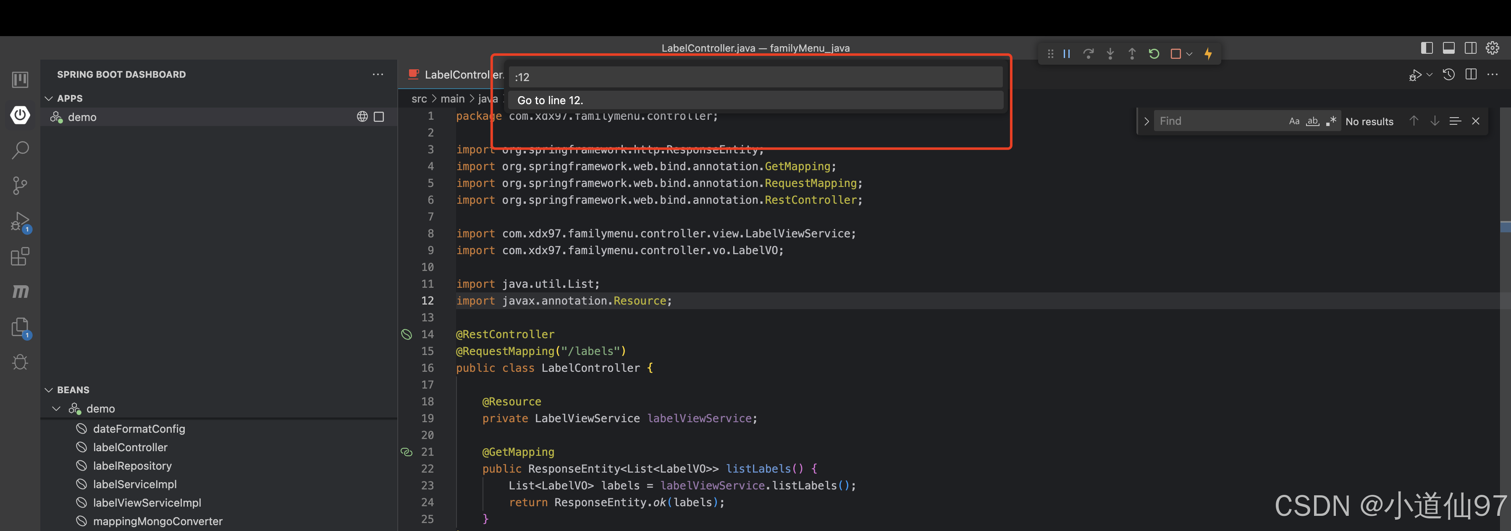Select the labelRepository bean
This screenshot has width=1511, height=531.
[x=132, y=466]
